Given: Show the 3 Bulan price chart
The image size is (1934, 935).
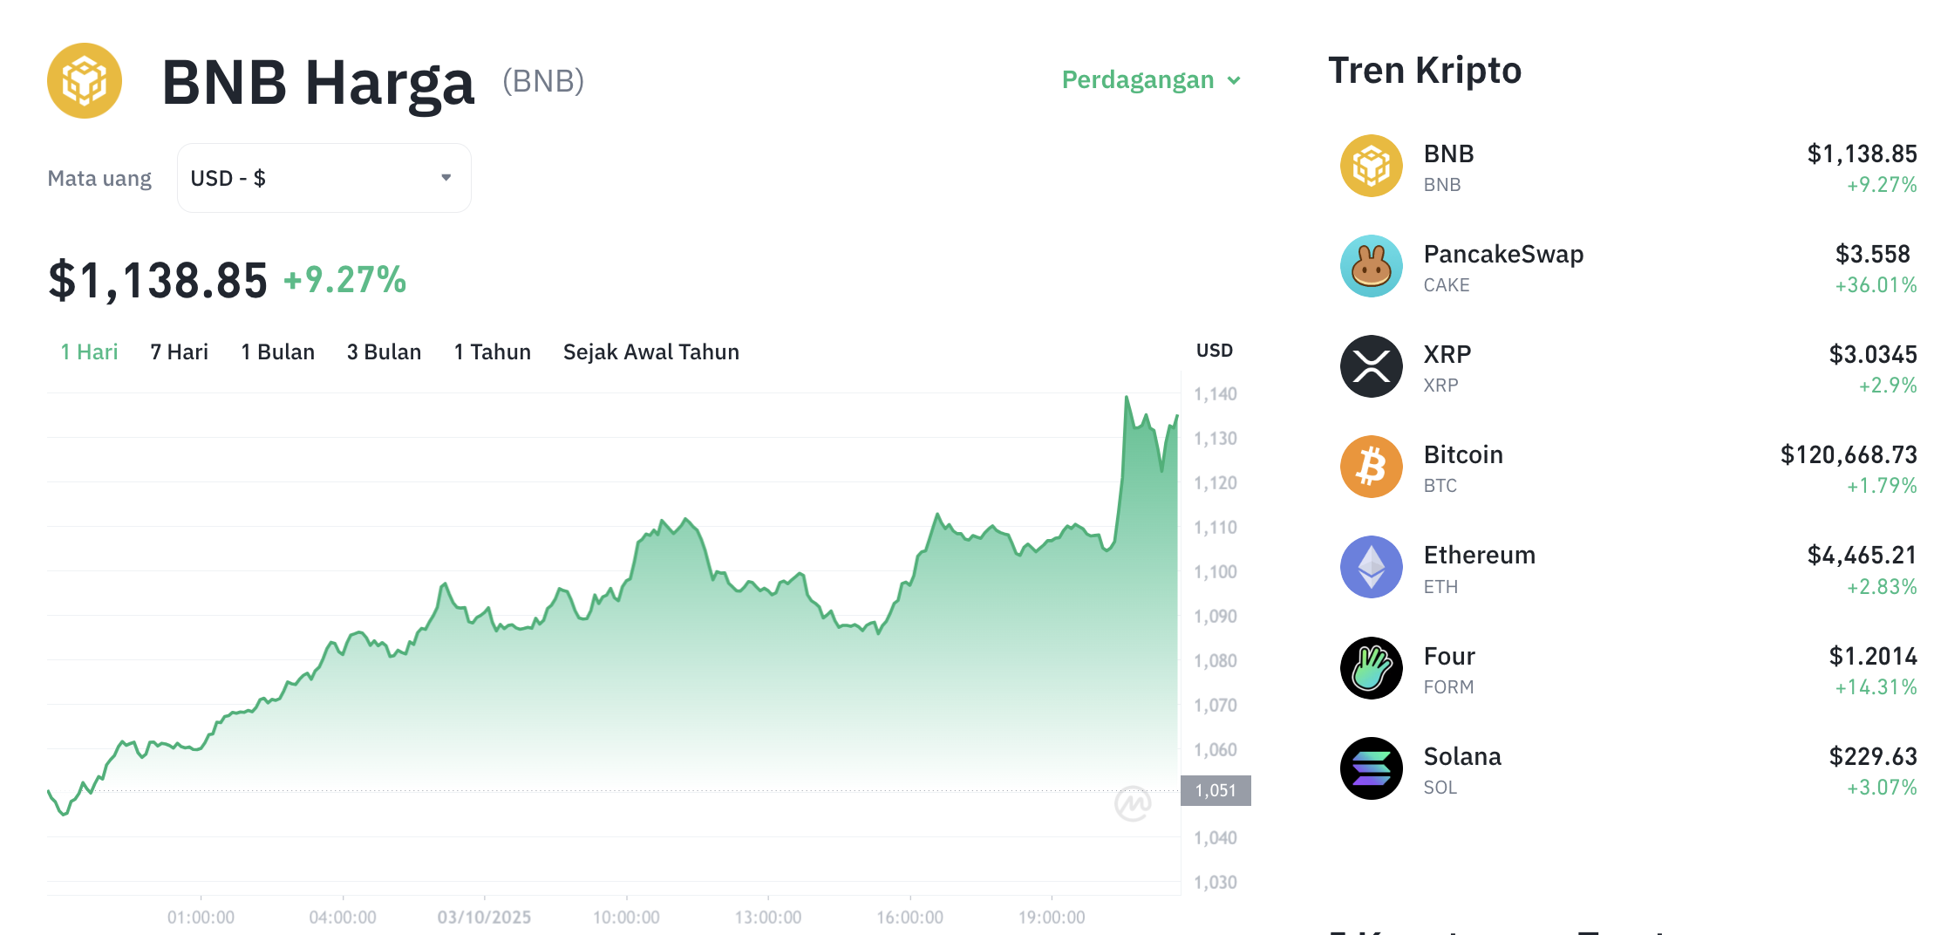Looking at the screenshot, I should pyautogui.click(x=384, y=351).
